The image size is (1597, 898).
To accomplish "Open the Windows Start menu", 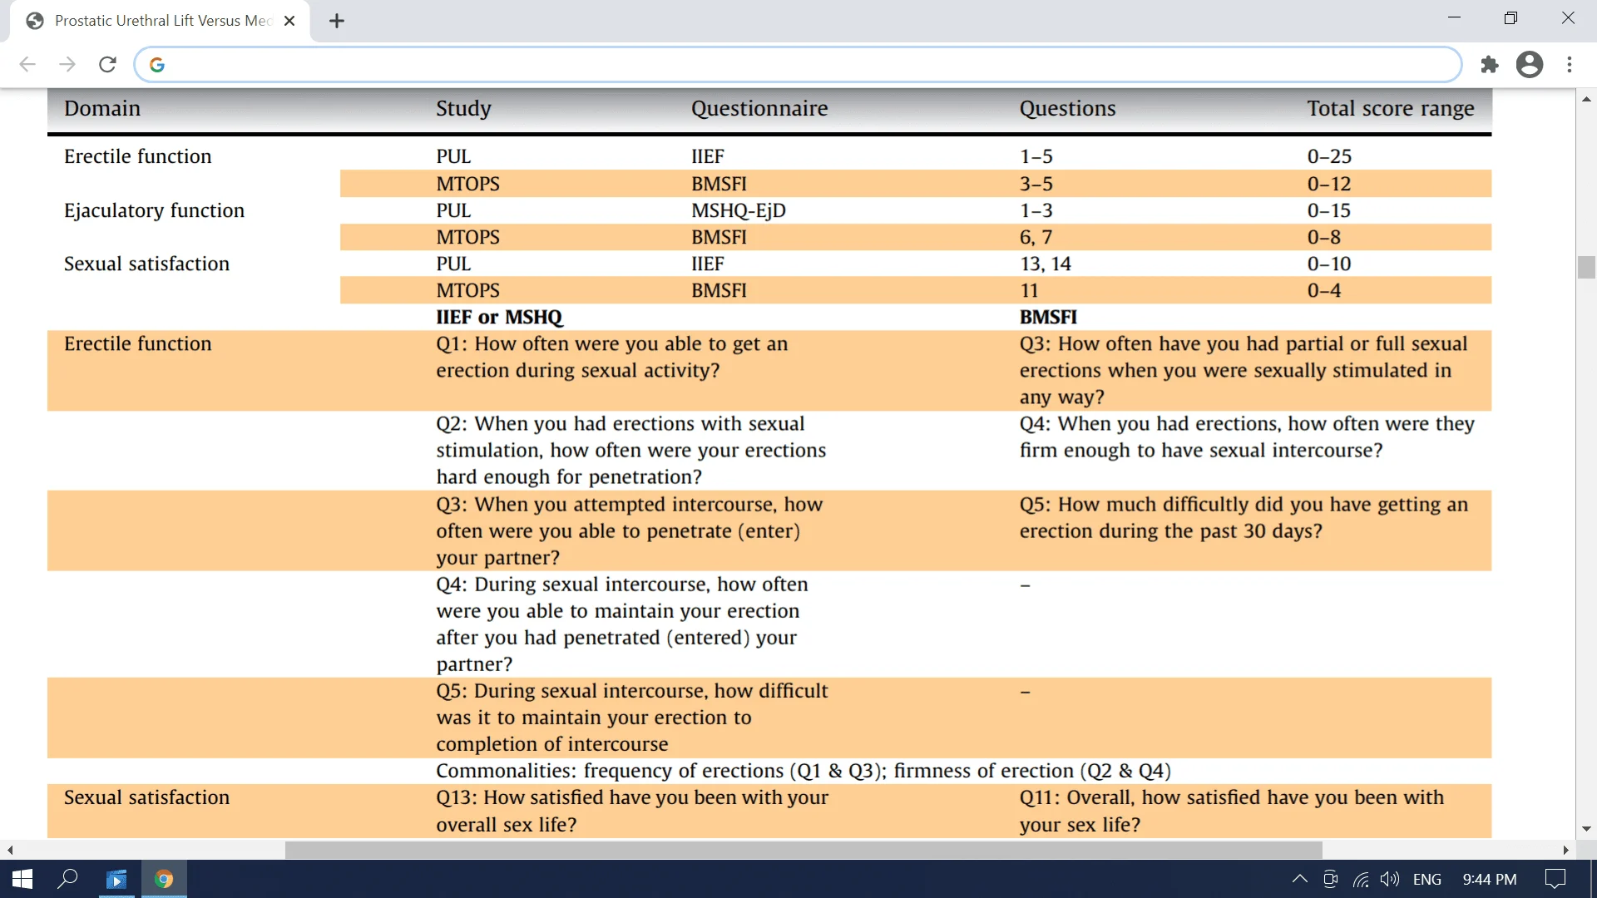I will pyautogui.click(x=22, y=879).
